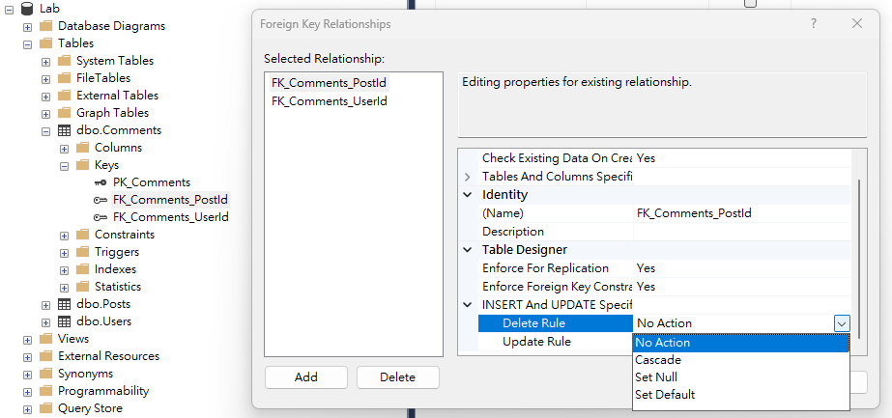The image size is (892, 418).
Task: Click the dbo.Users table icon
Action: click(x=65, y=321)
